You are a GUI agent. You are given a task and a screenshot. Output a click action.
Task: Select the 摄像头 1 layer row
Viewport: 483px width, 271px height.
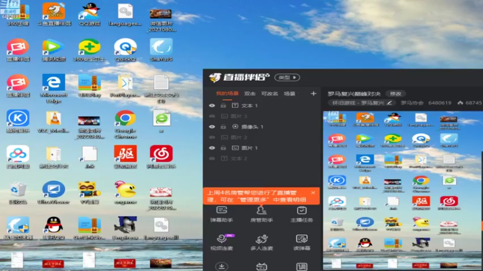click(x=261, y=126)
